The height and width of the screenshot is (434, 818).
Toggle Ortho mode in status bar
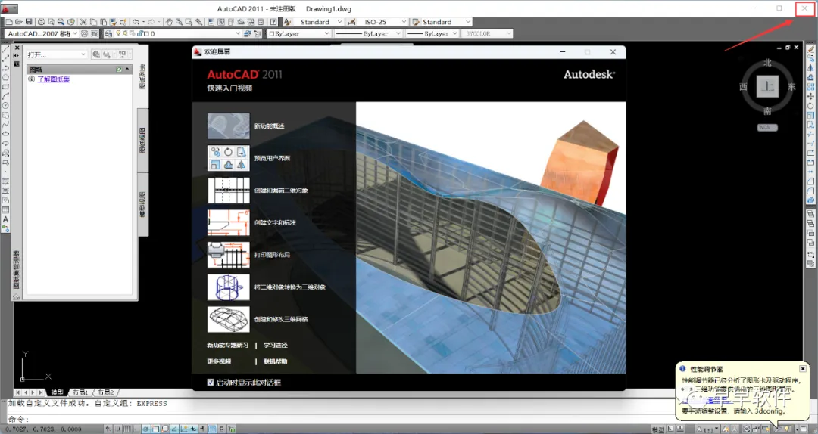click(136, 429)
